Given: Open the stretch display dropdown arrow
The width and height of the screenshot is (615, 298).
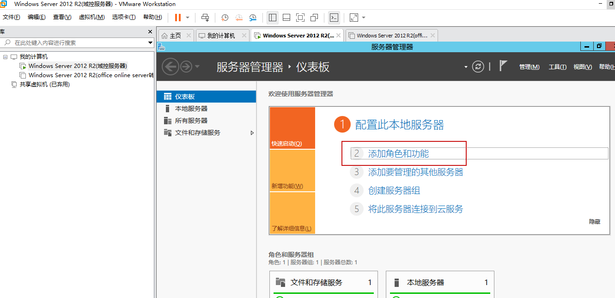Looking at the screenshot, I should click(x=364, y=18).
